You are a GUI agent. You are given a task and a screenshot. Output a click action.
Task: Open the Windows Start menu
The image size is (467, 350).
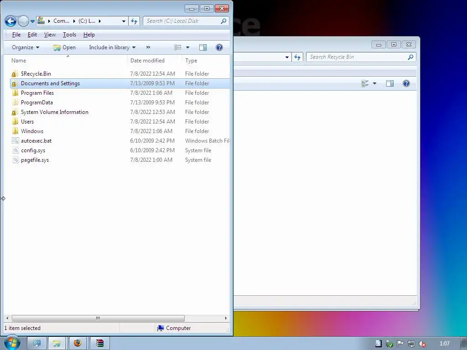[x=12, y=343]
